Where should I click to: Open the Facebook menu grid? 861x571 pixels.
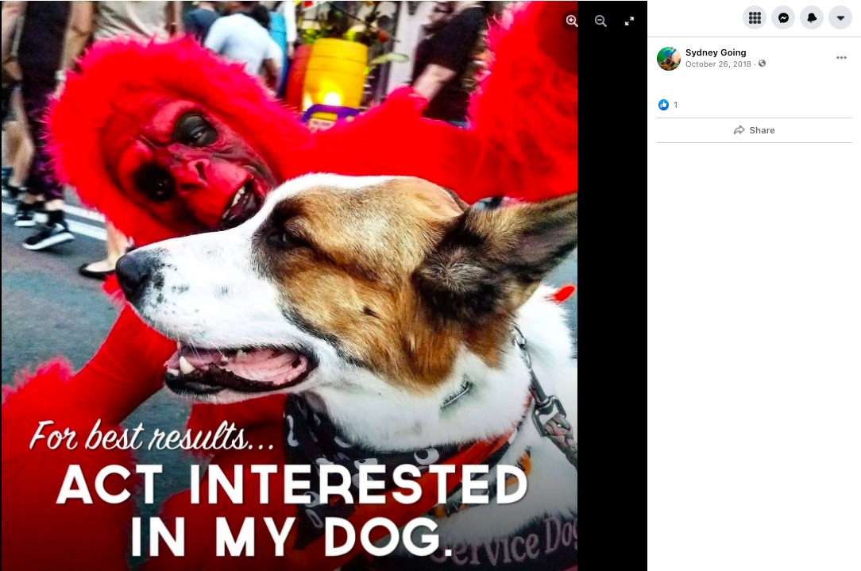pos(755,17)
